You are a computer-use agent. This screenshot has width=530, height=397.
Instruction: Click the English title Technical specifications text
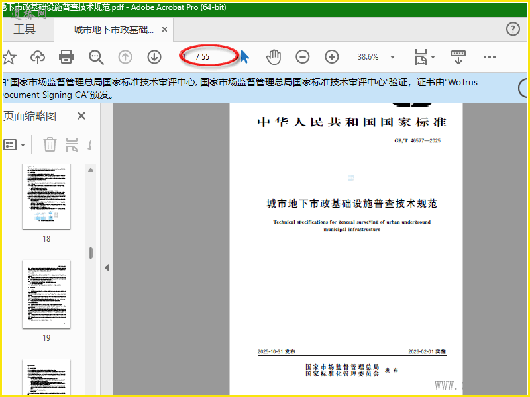[x=352, y=226]
